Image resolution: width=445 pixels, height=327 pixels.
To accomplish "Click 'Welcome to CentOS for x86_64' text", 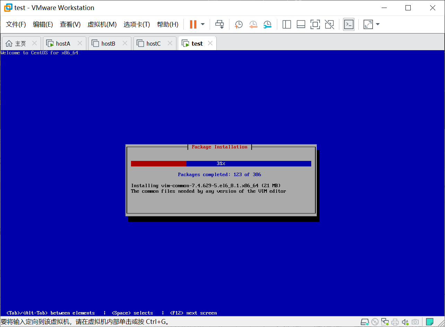I will pos(40,53).
